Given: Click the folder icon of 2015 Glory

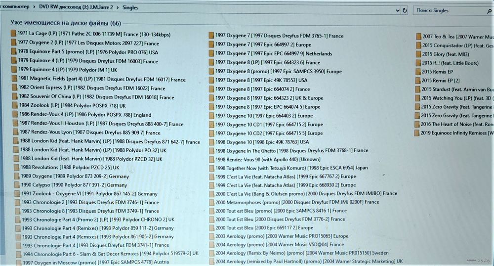Looking at the screenshot, I should tap(418, 54).
